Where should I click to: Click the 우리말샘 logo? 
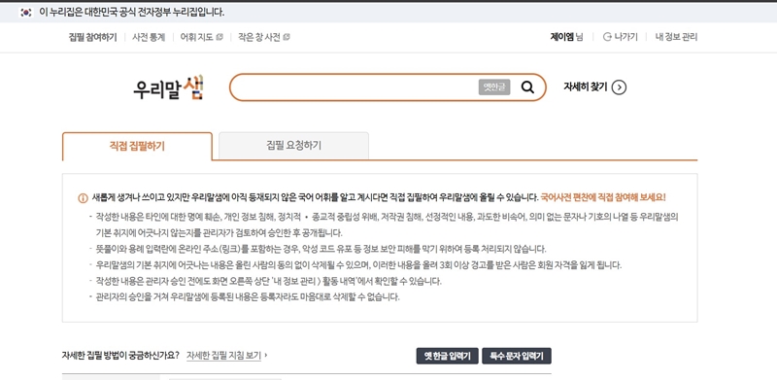click(x=168, y=88)
